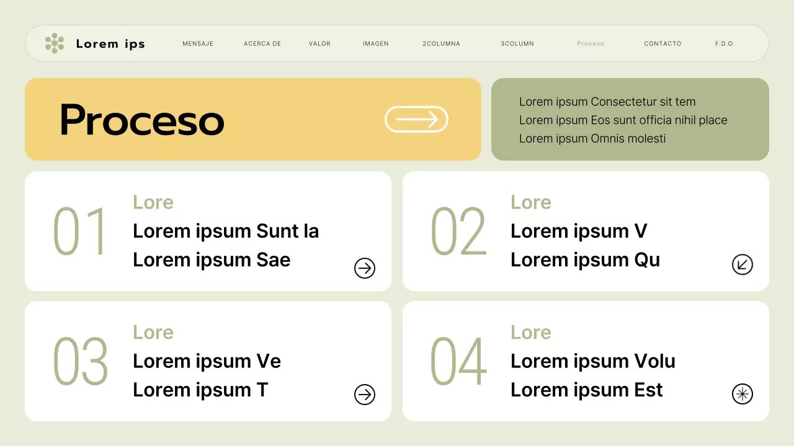
Task: Click the large Proceso title heading
Action: [142, 120]
